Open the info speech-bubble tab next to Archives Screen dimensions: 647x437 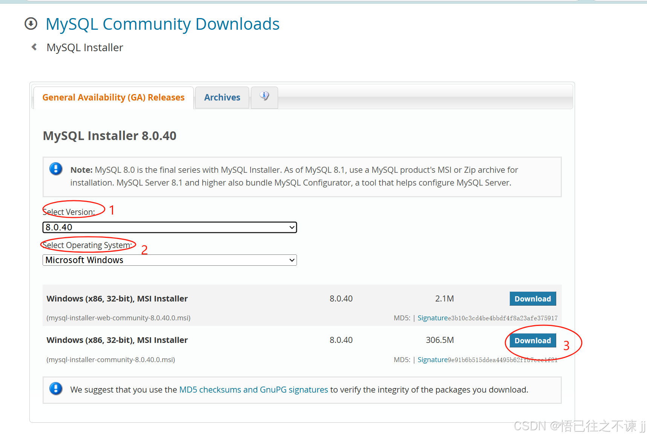pos(264,97)
